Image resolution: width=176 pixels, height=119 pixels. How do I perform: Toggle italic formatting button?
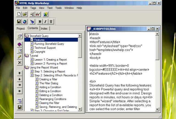[x=45, y=21]
